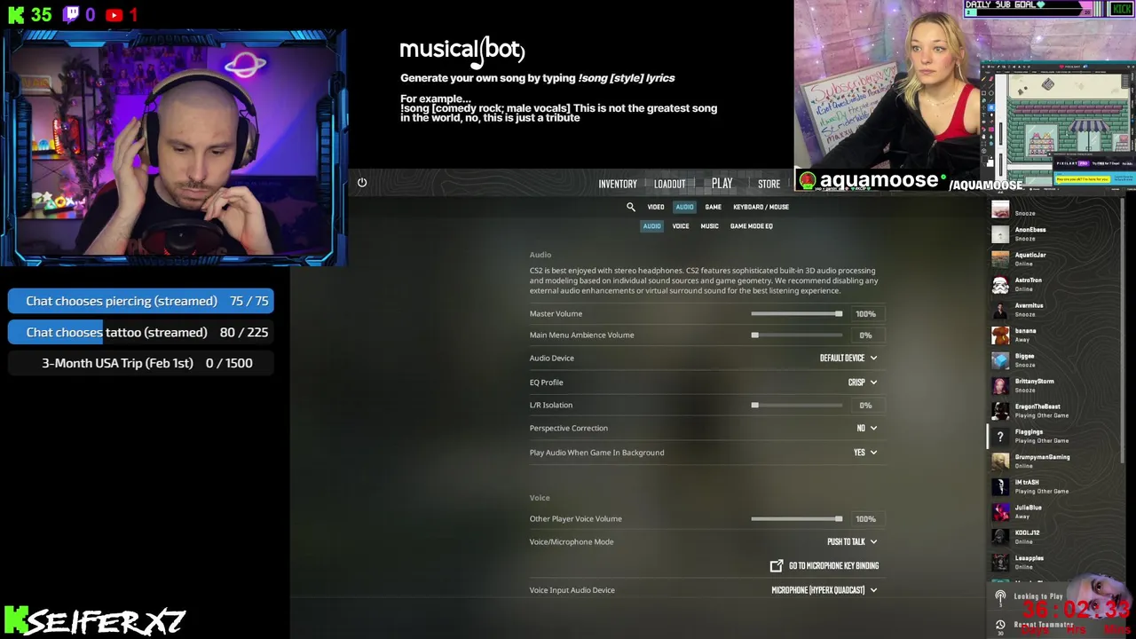The width and height of the screenshot is (1136, 639).
Task: Switch to the Game settings tab
Action: (713, 207)
